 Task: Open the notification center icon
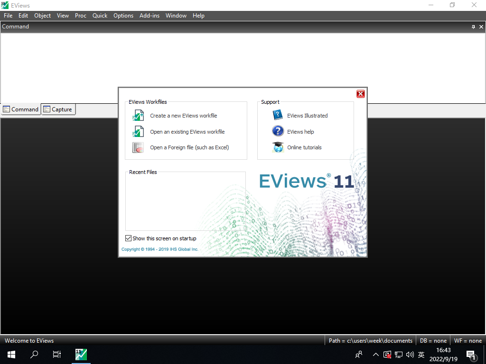coord(471,355)
